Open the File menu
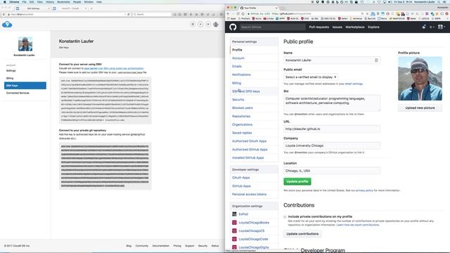 coord(24,1)
